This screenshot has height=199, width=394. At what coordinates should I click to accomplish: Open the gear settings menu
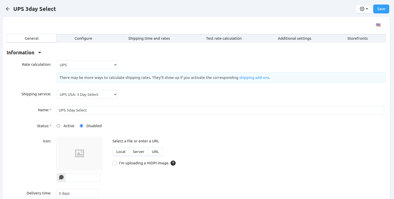pos(364,9)
